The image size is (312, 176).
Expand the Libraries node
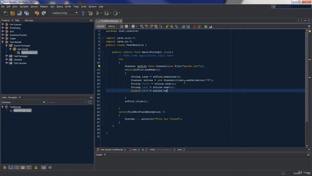tap(6, 60)
